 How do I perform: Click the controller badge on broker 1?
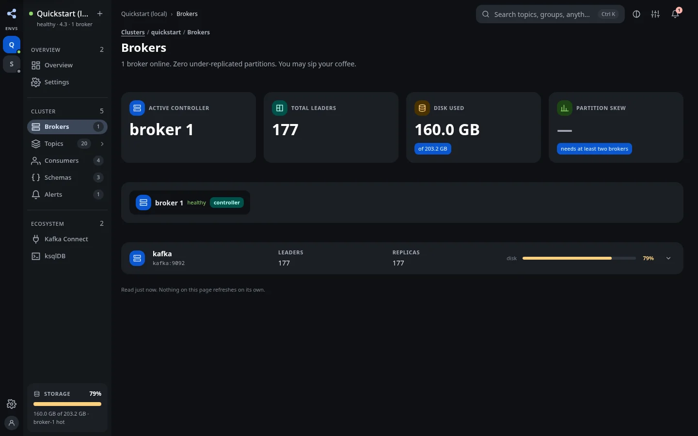click(227, 202)
